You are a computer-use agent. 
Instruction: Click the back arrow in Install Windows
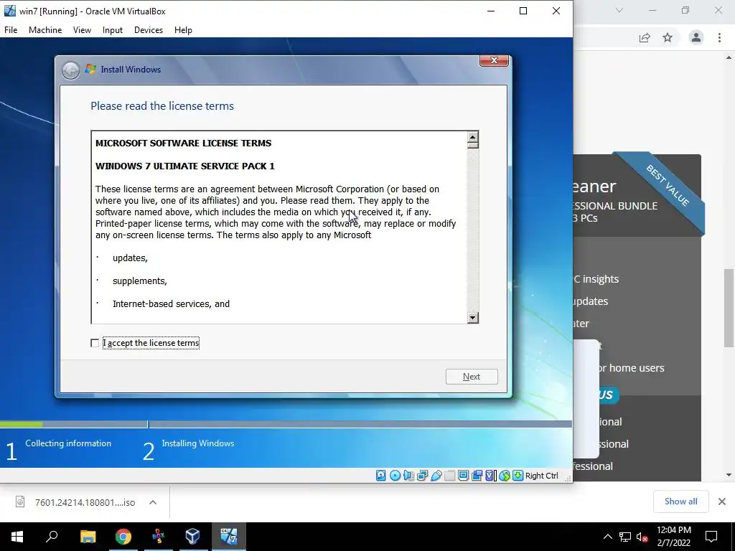[x=71, y=70]
